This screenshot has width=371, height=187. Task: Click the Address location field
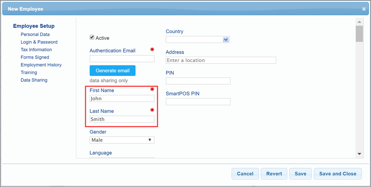click(221, 60)
